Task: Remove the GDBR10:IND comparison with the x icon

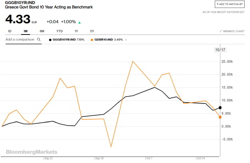Action: click(126, 40)
